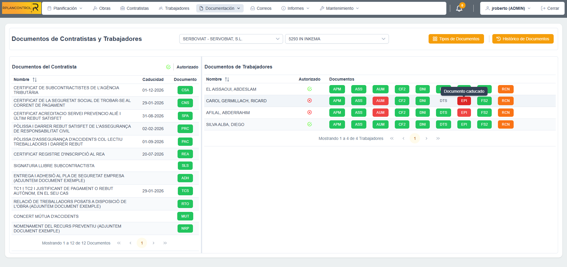The image size is (567, 267).
Task: Sort workers using the Nombre sort arrows
Action: click(x=227, y=79)
